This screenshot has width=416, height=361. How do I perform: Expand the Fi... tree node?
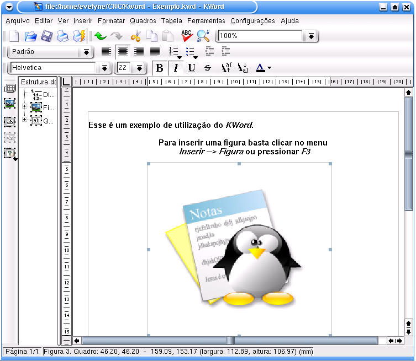click(24, 106)
